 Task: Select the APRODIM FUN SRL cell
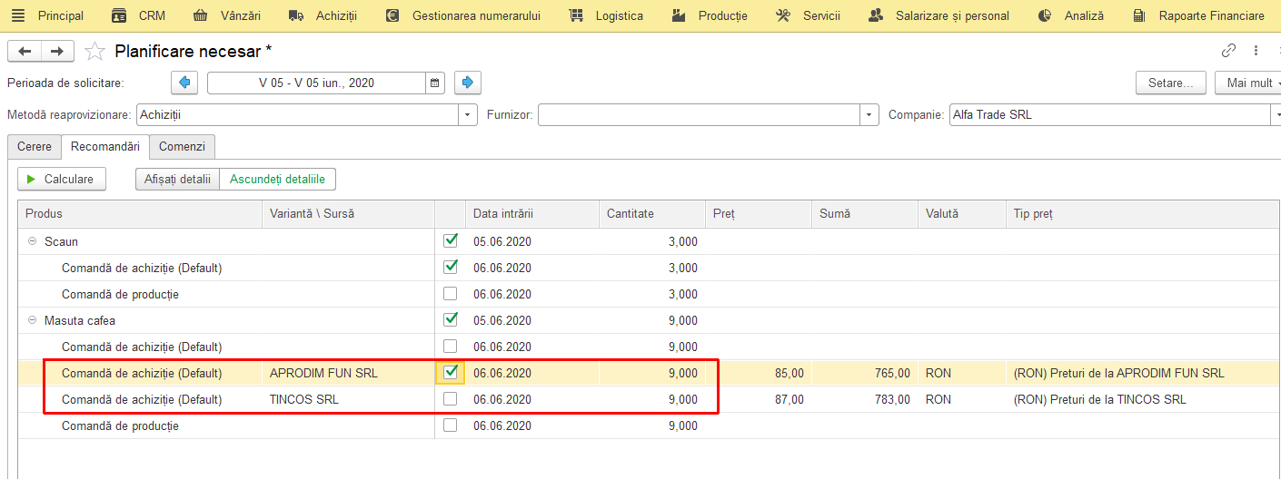348,373
